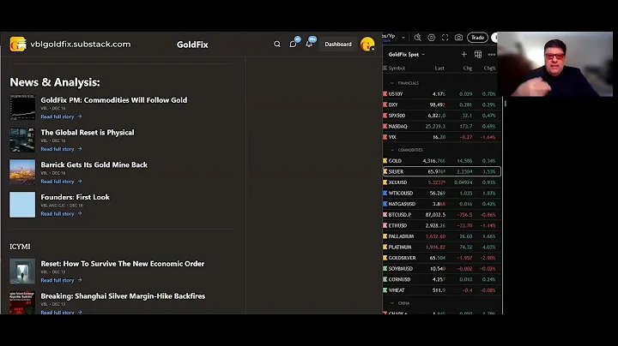This screenshot has width=618, height=346.
Task: Click the yellow flag on SILVER row
Action: tap(385, 171)
